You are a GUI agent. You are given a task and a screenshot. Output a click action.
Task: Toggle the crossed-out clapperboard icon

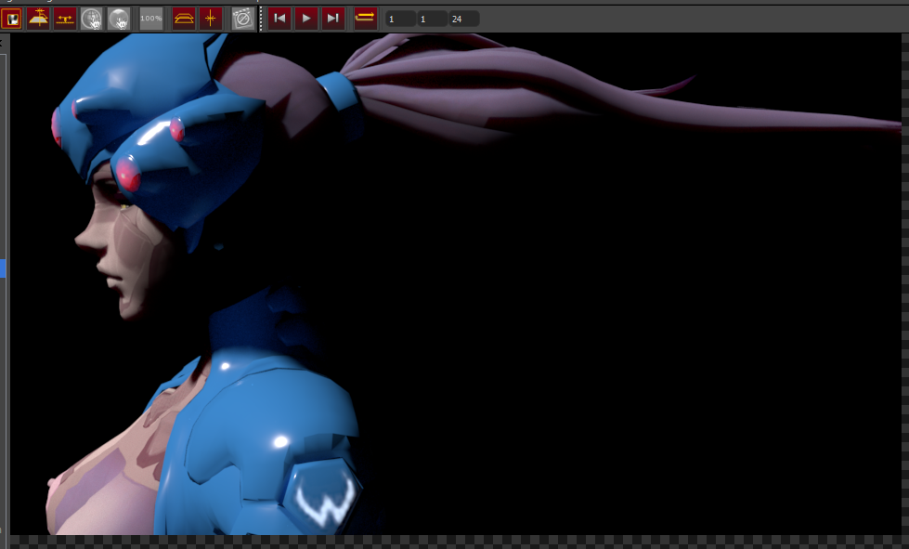point(241,18)
